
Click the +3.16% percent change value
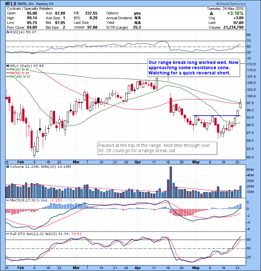(235, 13)
